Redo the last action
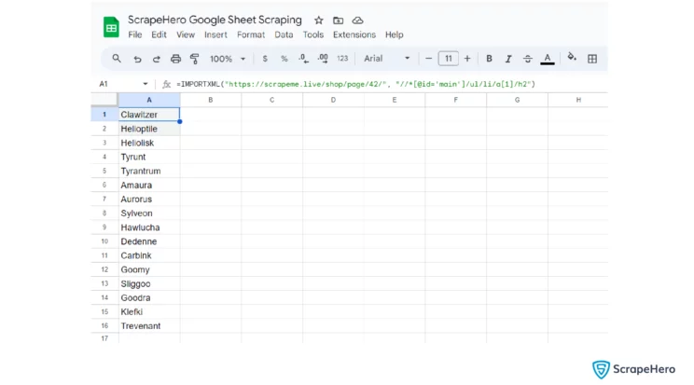The image size is (694, 385). pos(156,59)
